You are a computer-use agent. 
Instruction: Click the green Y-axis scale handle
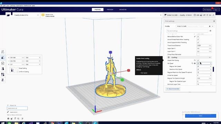click(122, 80)
